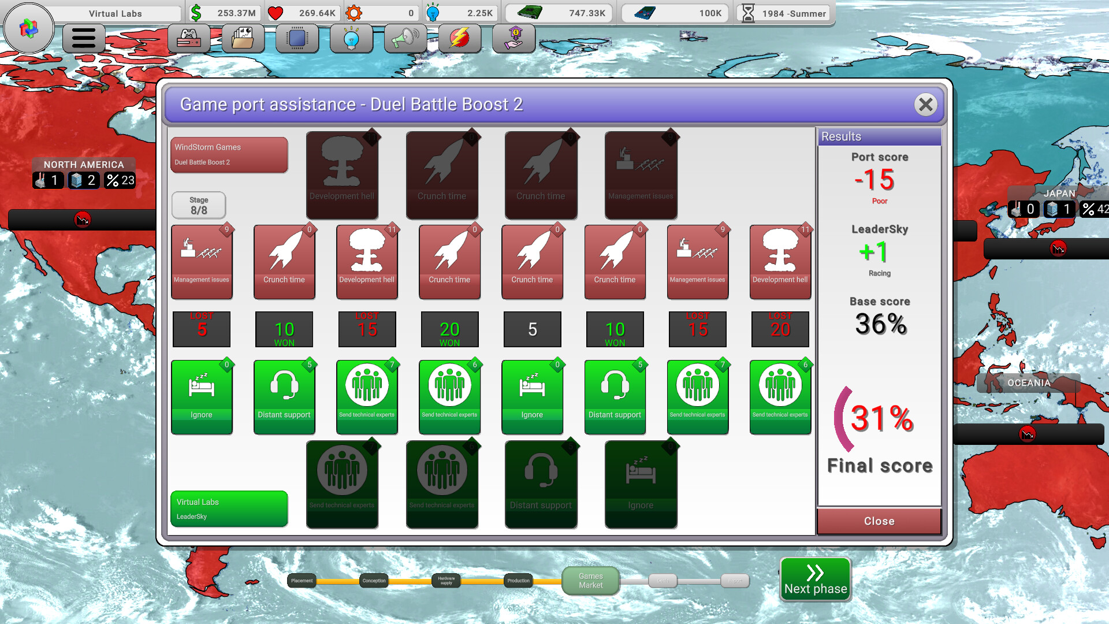Choose Ignore for the first crisis event

pyautogui.click(x=202, y=396)
